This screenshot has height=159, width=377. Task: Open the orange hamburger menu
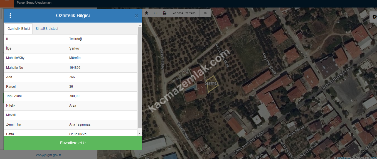pyautogui.click(x=7, y=2)
